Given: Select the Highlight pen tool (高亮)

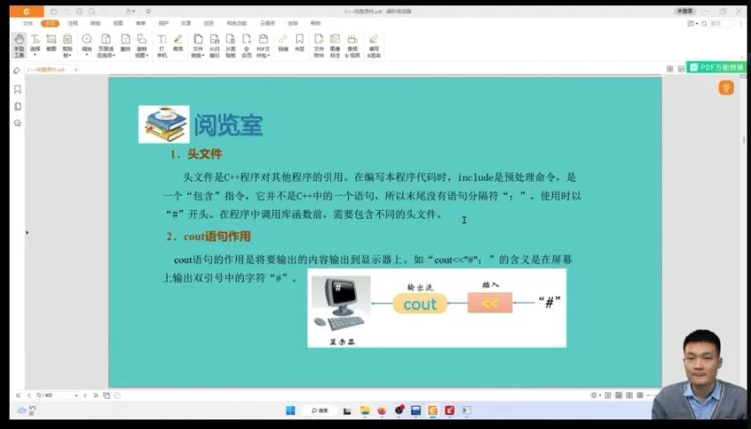Looking at the screenshot, I should point(178,42).
